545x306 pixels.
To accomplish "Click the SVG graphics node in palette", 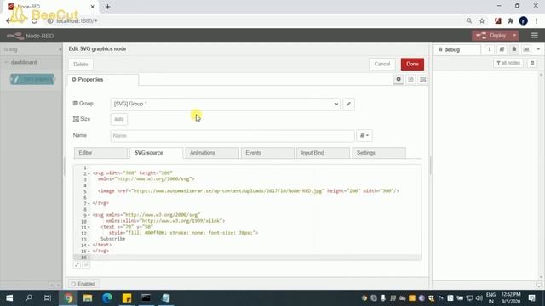I will coord(32,79).
